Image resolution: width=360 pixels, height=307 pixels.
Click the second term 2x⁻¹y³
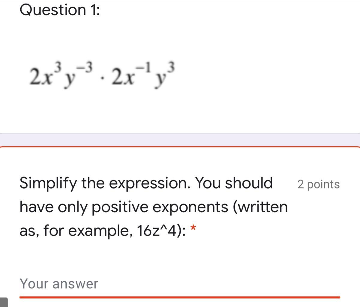click(142, 74)
